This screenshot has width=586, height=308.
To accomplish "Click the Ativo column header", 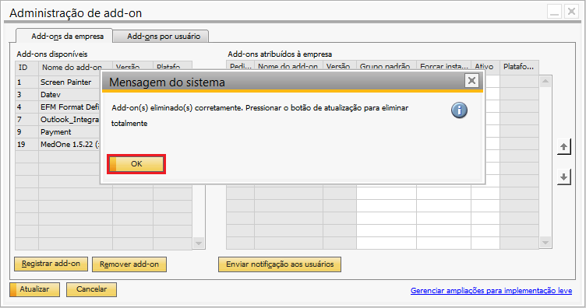I will click(485, 65).
